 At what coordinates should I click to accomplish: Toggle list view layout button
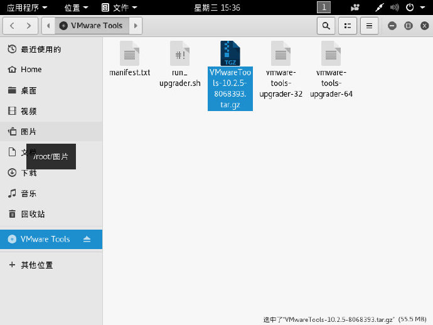[348, 26]
